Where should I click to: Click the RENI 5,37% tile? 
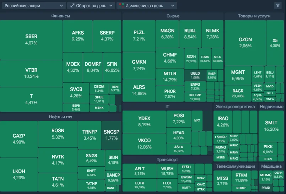pyautogui.click(x=115, y=88)
